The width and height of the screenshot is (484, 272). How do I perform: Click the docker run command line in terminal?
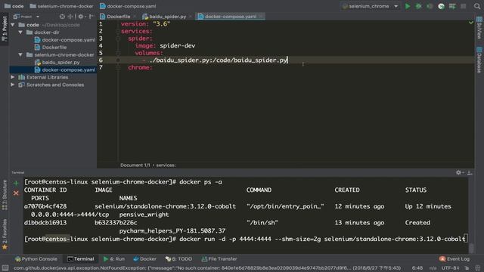pyautogui.click(x=245, y=239)
